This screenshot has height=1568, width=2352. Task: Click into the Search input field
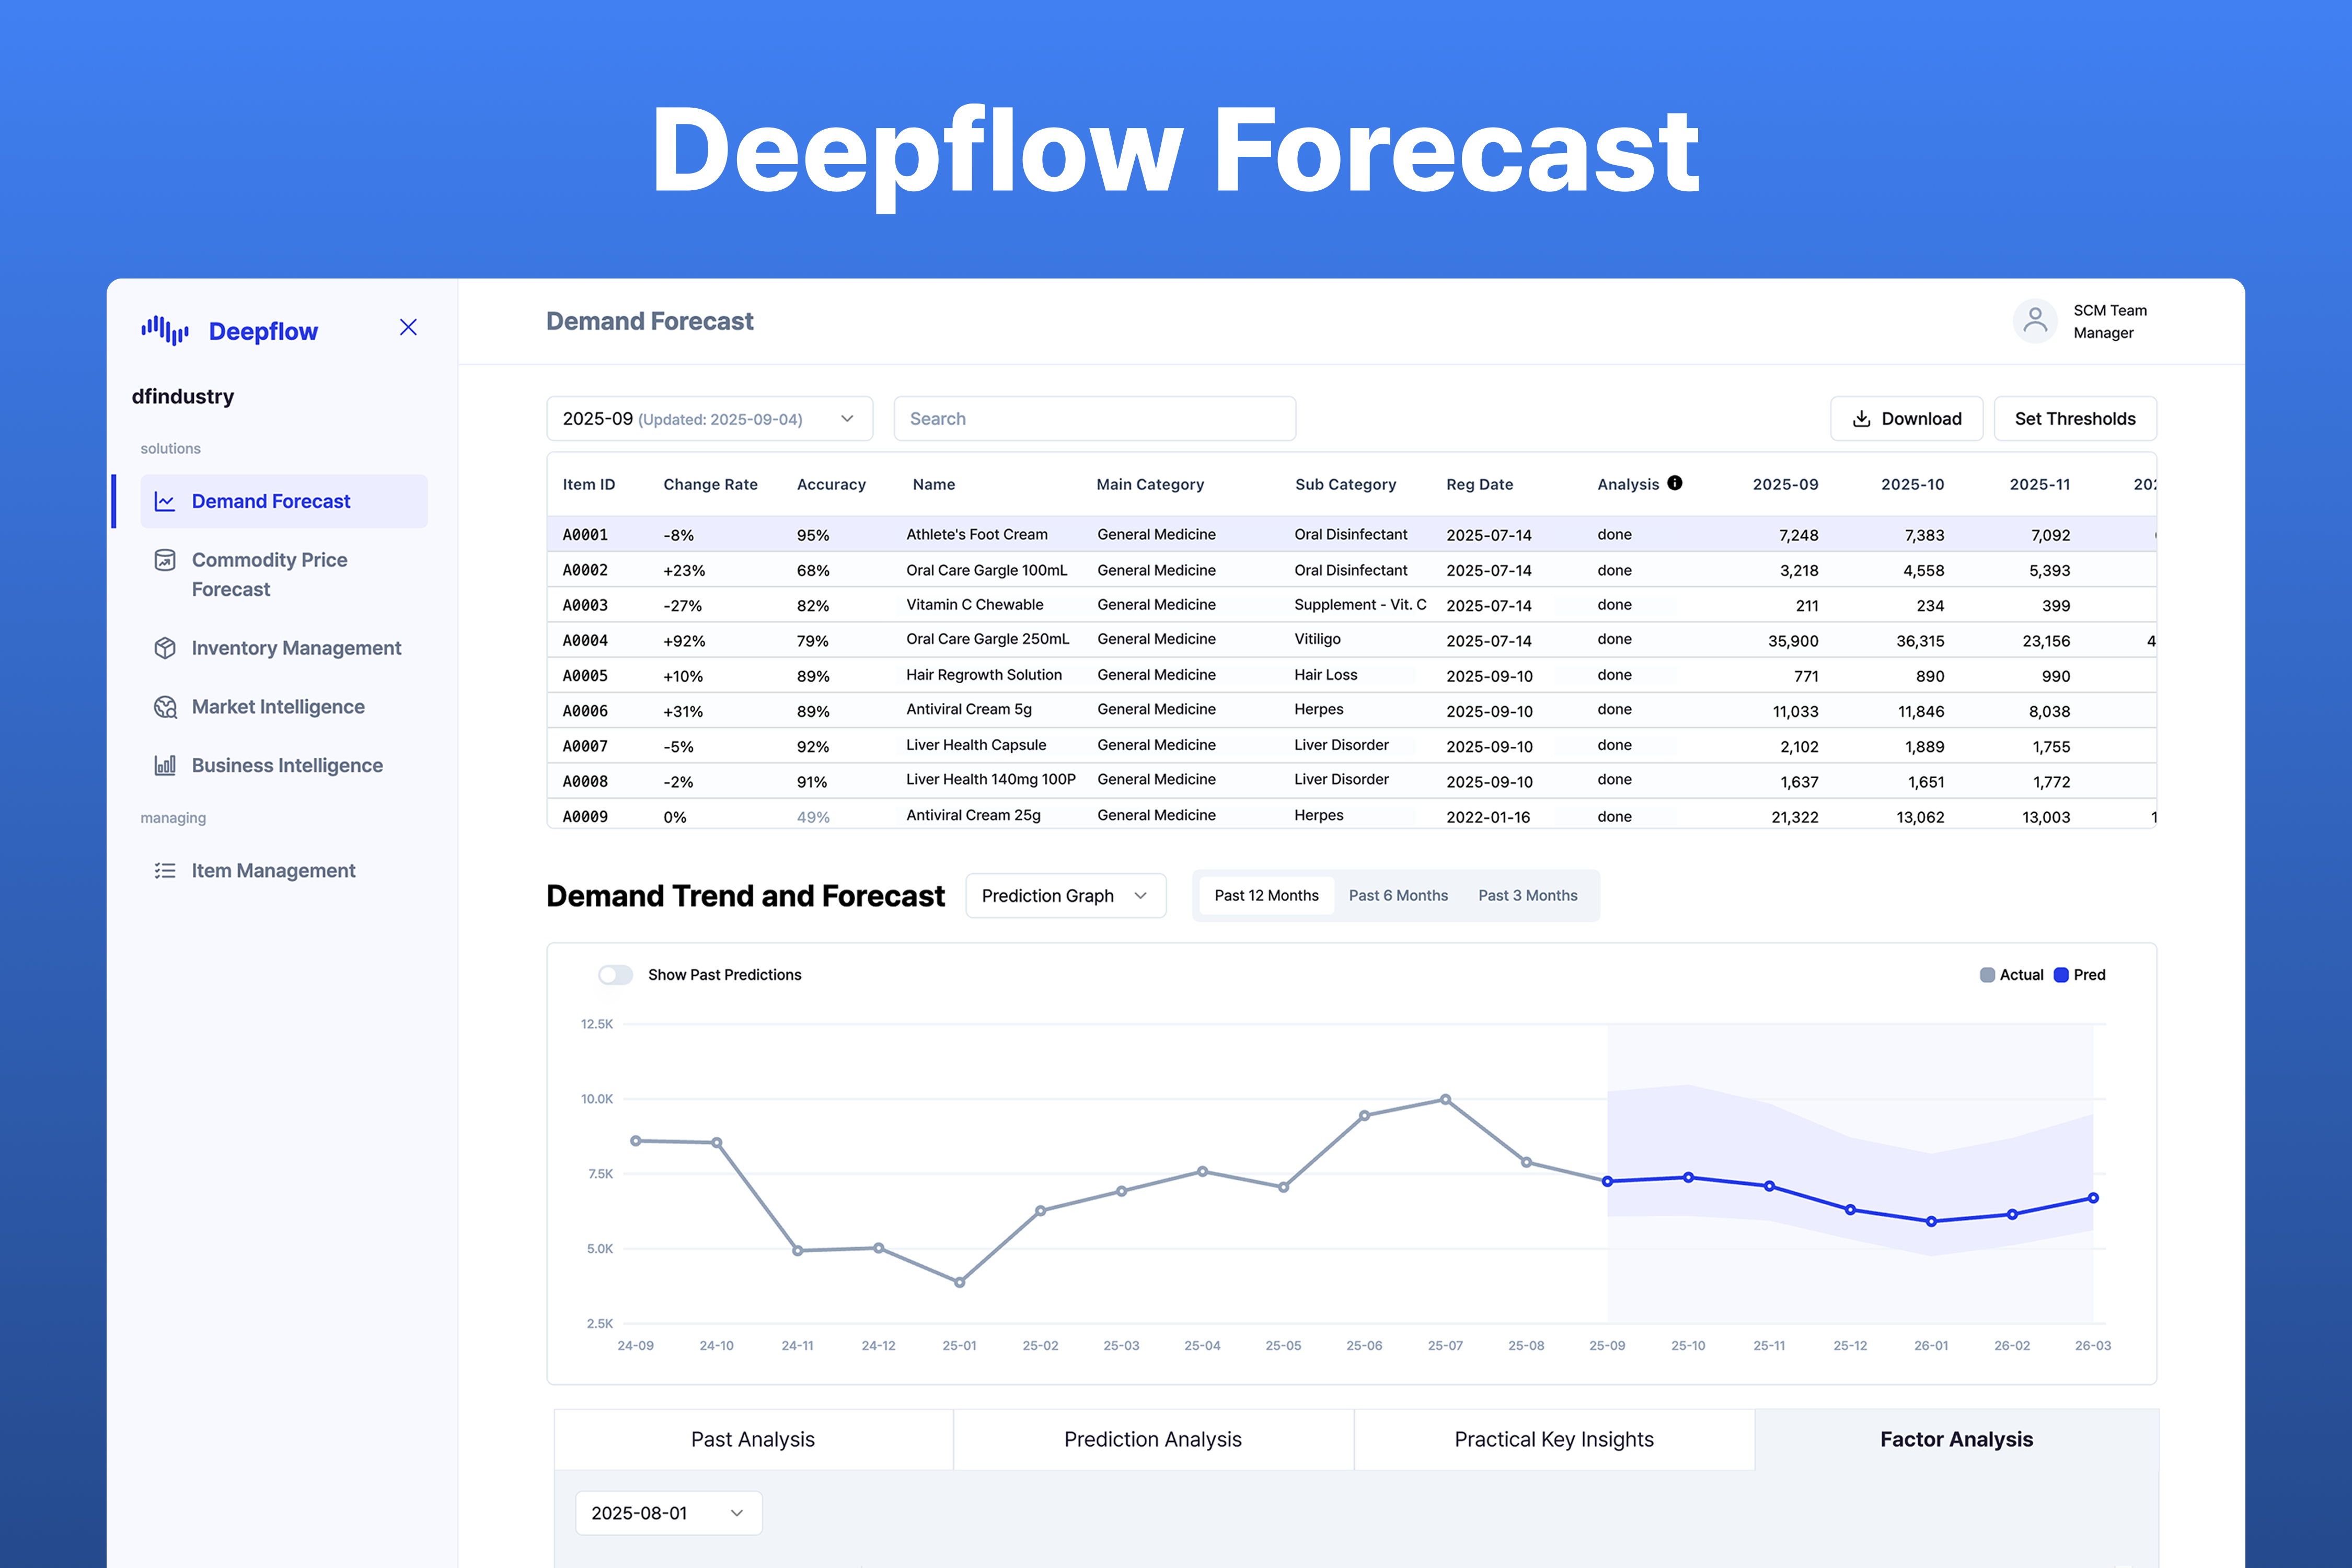pos(1094,419)
